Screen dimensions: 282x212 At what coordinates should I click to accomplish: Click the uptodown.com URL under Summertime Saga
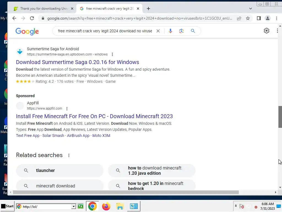coord(67,54)
